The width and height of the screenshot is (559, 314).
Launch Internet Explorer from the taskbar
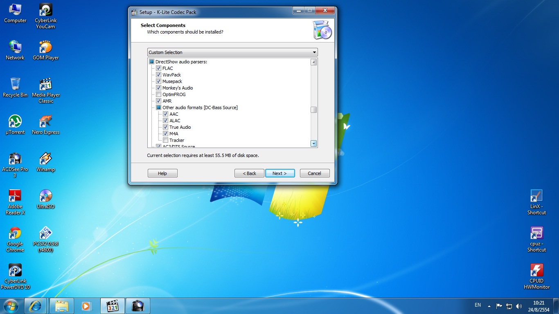pos(35,305)
